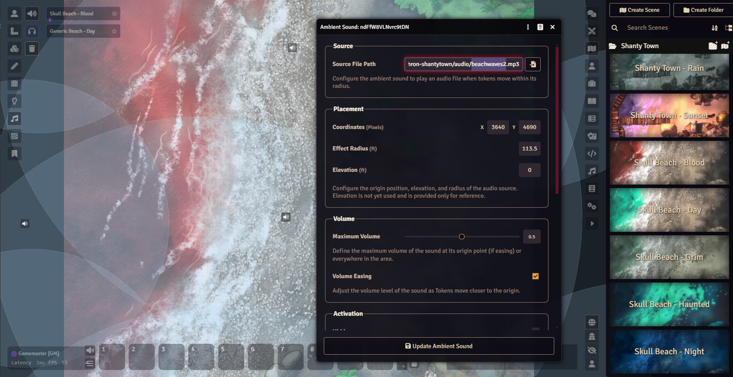Toggle preview sound headphones button
Screen dimensions: 733x377
pos(32,31)
